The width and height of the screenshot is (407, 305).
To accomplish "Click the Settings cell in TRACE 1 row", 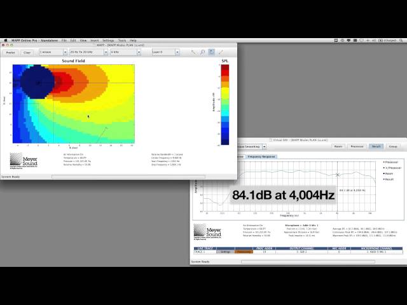I will pyautogui.click(x=225, y=252).
